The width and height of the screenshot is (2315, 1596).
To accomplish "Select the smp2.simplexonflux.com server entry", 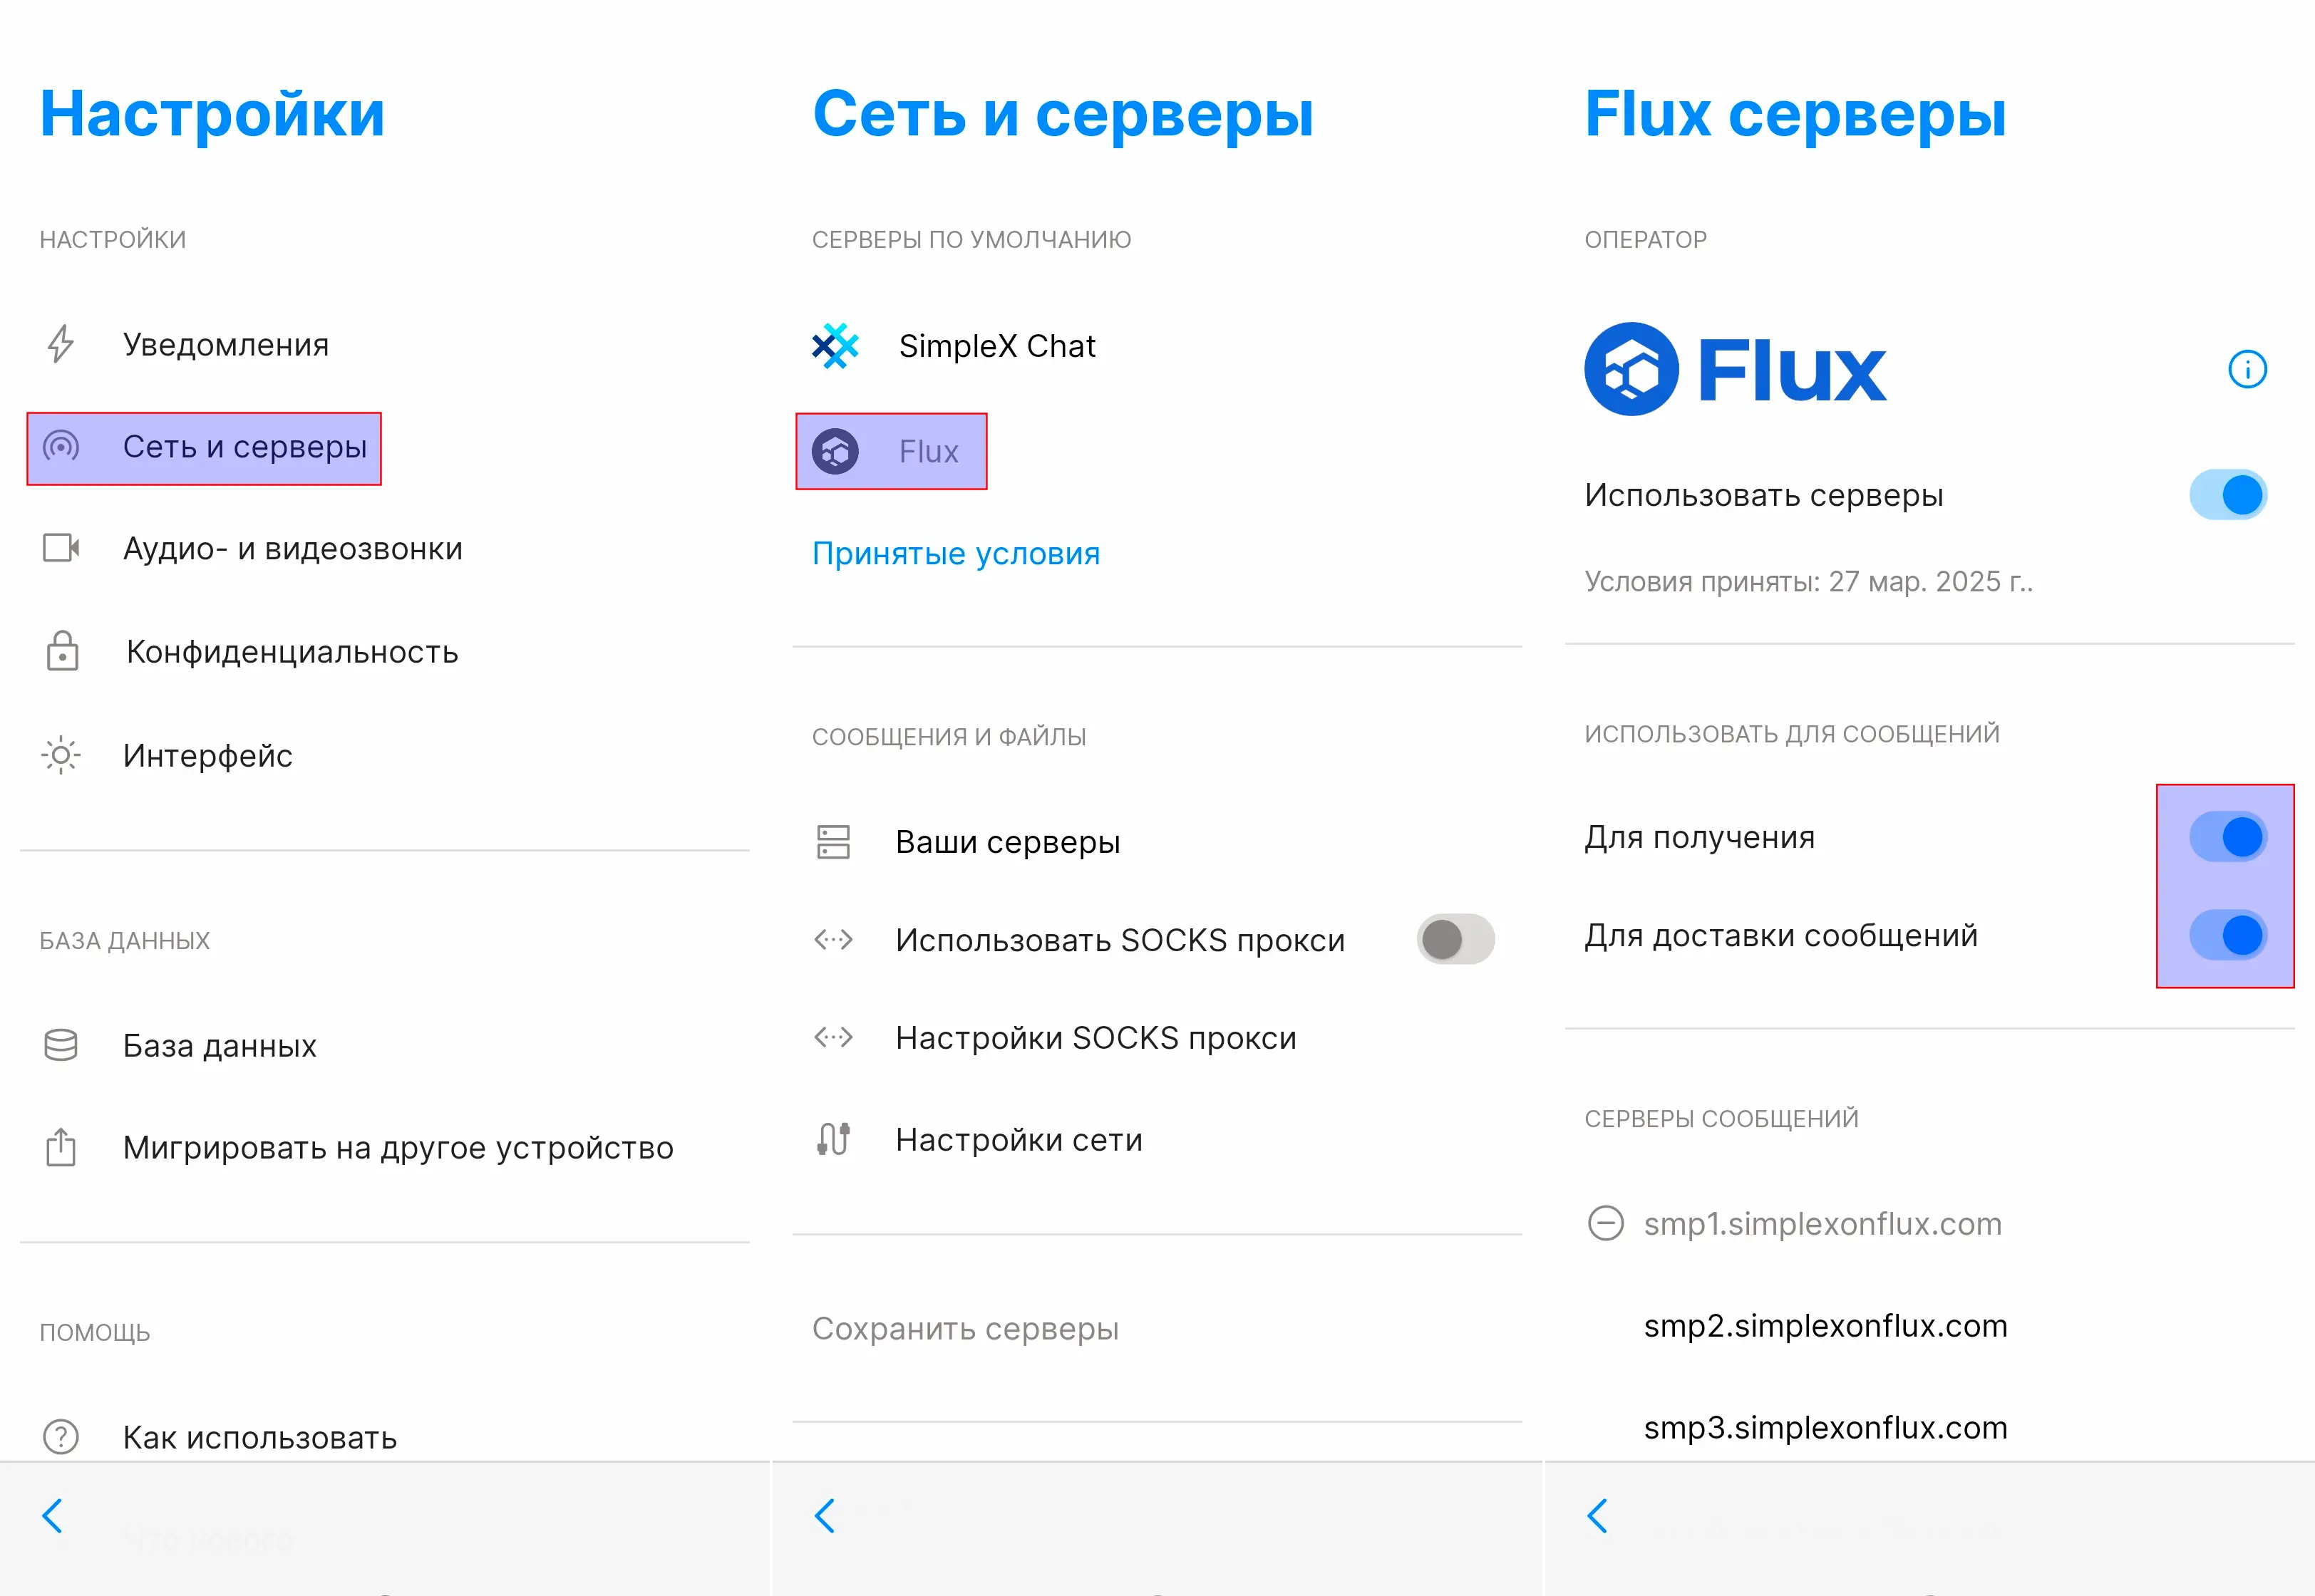I will pos(1826,1325).
